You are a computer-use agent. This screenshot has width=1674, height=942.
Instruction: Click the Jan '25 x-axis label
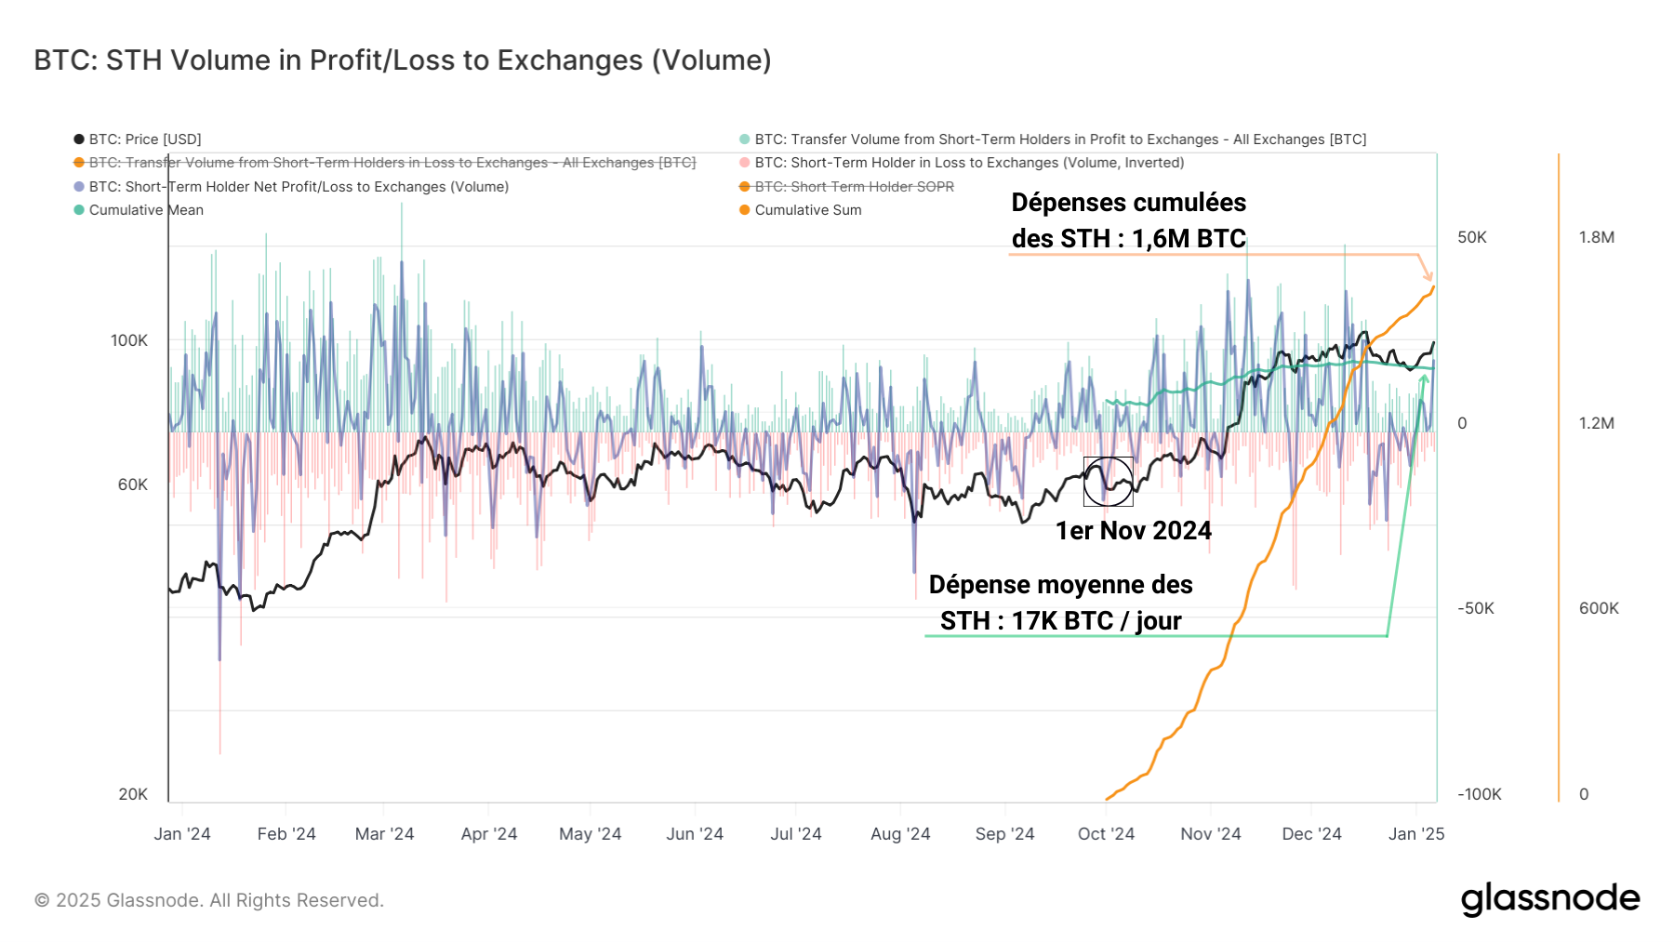click(1415, 834)
